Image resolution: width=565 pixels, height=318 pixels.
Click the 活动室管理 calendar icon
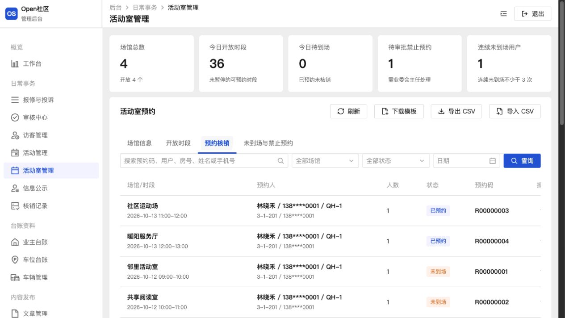tap(15, 171)
